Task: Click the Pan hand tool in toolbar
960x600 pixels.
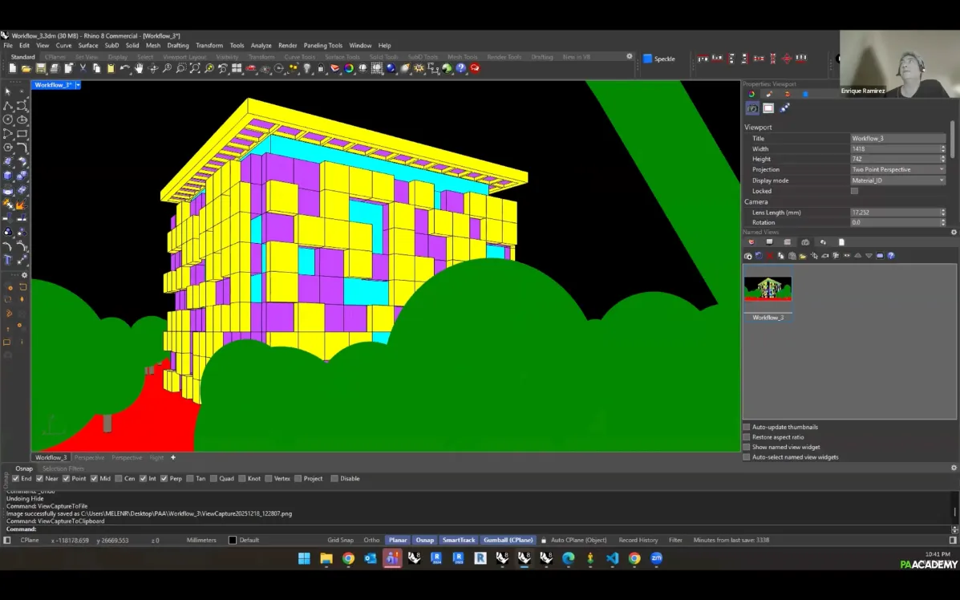Action: [139, 69]
